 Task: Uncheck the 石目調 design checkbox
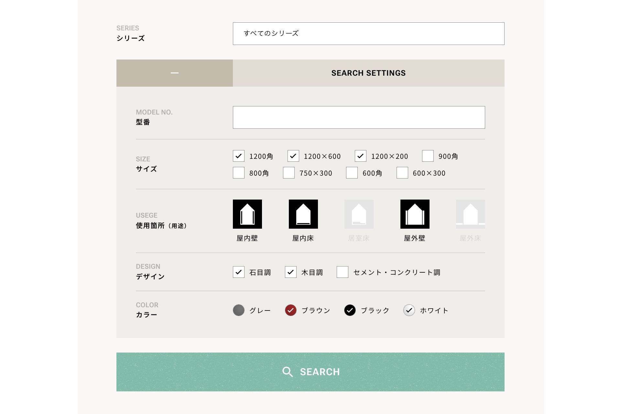(x=239, y=272)
